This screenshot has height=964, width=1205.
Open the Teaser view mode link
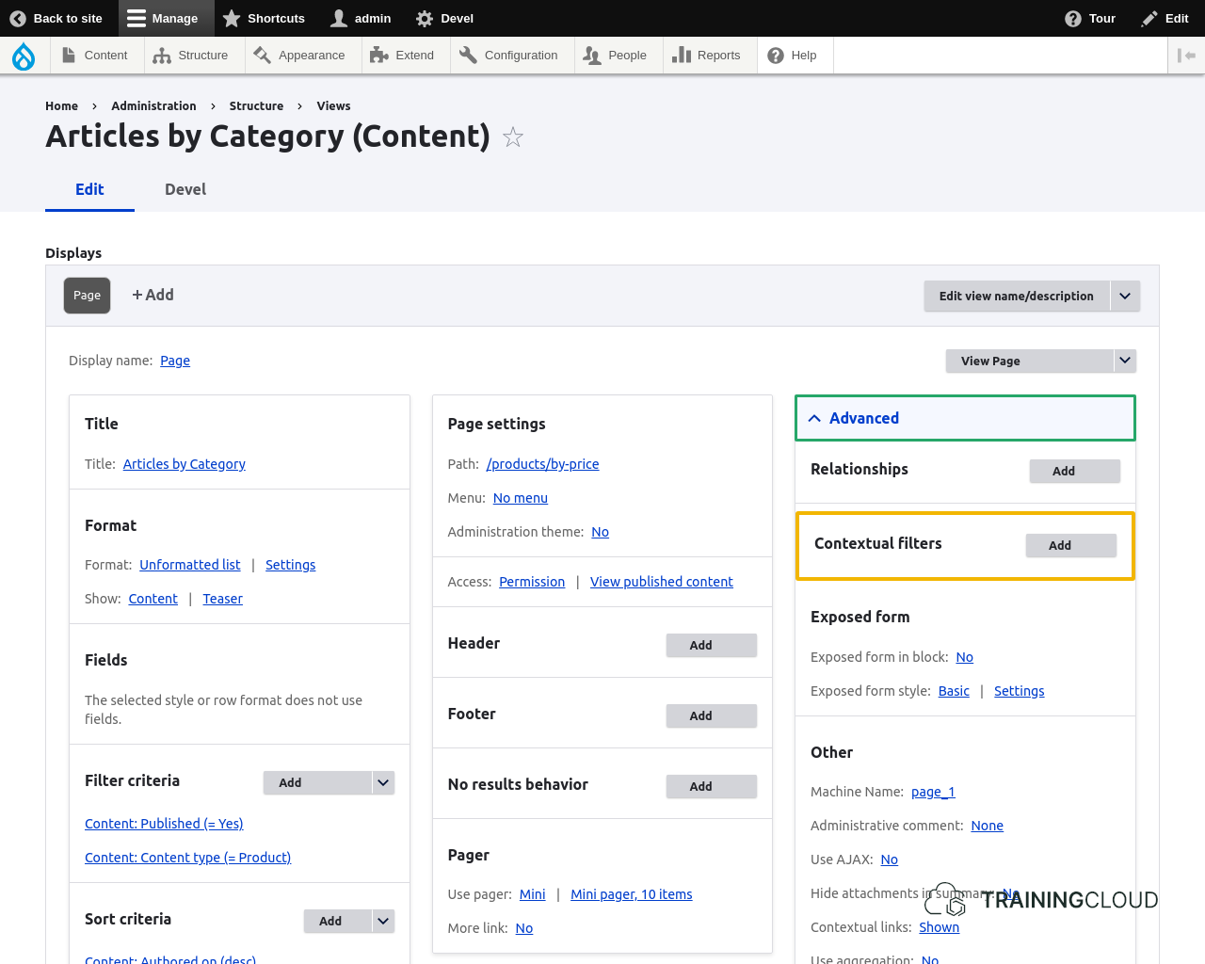(223, 599)
